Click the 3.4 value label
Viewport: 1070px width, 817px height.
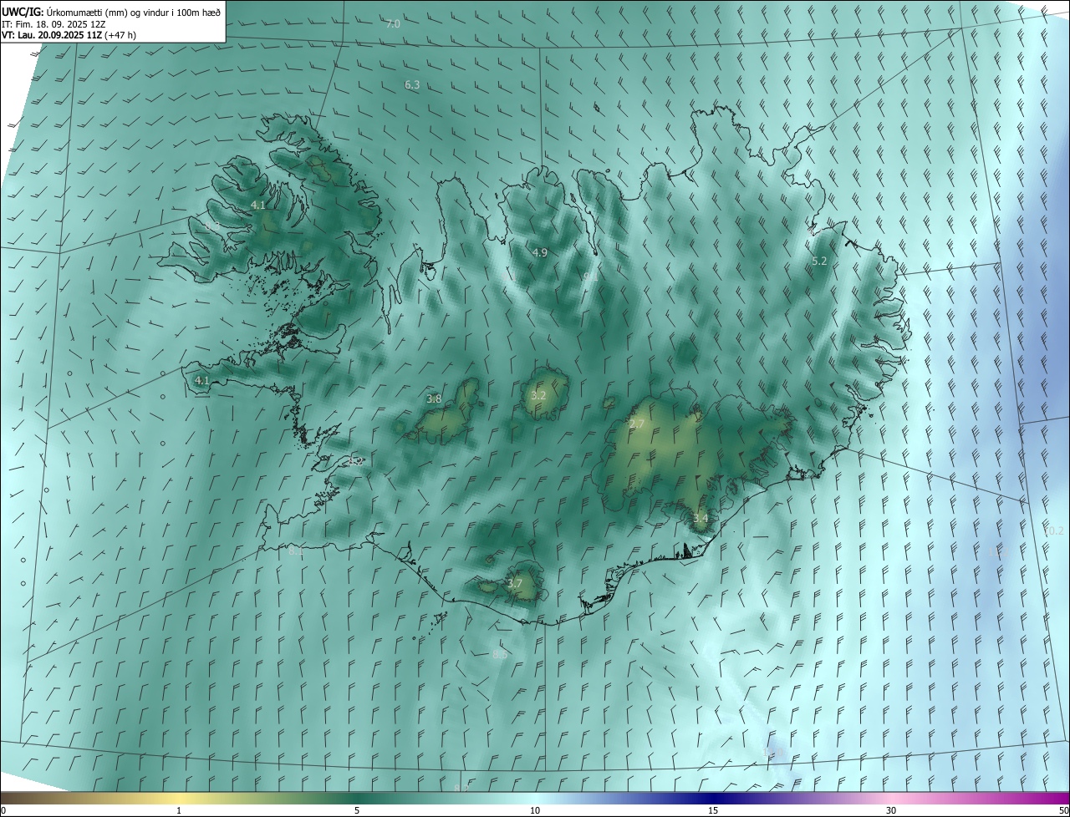point(701,519)
